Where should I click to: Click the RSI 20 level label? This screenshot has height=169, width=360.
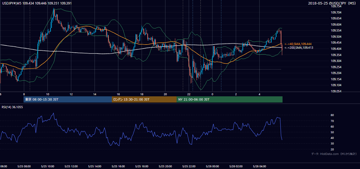(332, 149)
